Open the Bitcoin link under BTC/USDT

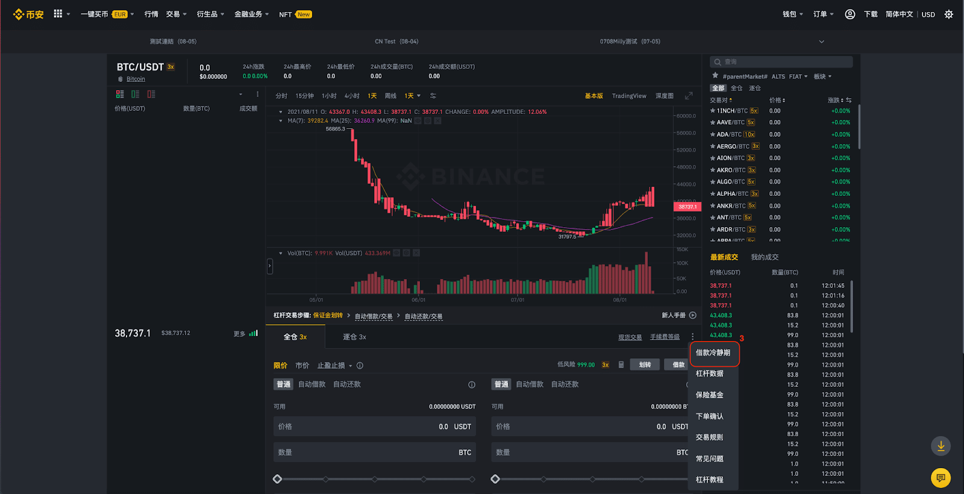[136, 79]
